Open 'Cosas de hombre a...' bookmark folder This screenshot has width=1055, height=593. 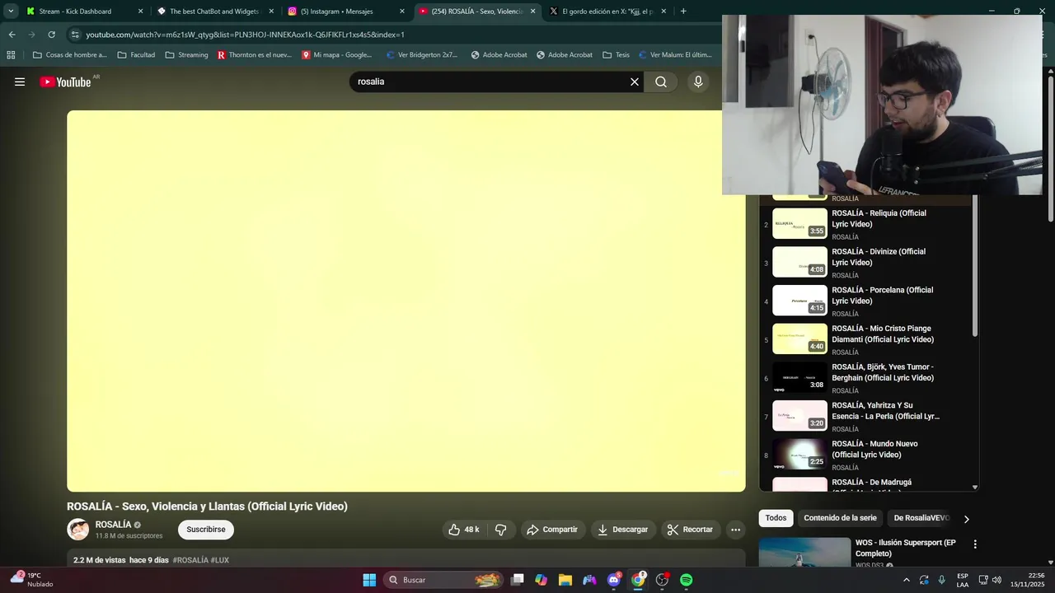[x=69, y=55]
